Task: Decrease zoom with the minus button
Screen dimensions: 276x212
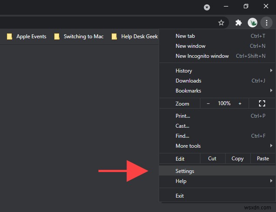Action: tap(208, 103)
